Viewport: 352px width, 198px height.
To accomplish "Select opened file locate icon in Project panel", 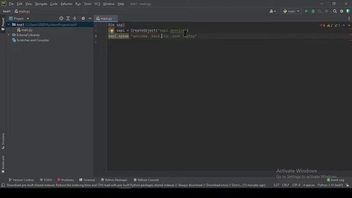I will click(x=61, y=18).
